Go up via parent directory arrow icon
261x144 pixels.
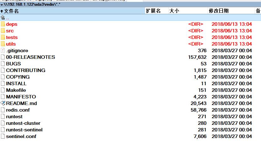[3, 17]
